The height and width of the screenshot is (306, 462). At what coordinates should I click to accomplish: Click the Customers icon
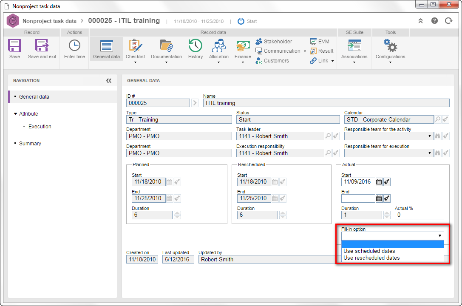click(259, 61)
